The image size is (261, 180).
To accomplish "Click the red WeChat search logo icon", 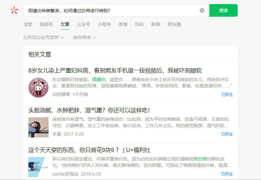I will coord(14,10).
